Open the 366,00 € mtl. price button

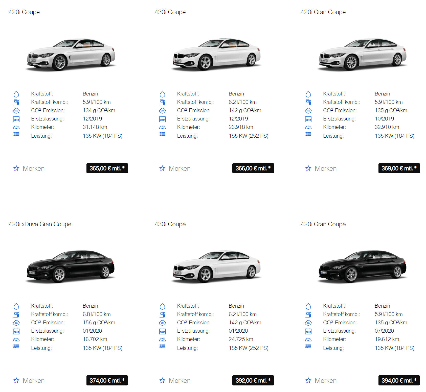click(x=253, y=168)
